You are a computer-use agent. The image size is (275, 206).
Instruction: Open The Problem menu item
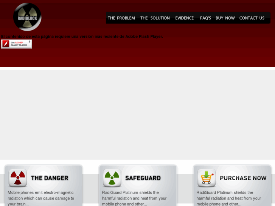pyautogui.click(x=121, y=18)
